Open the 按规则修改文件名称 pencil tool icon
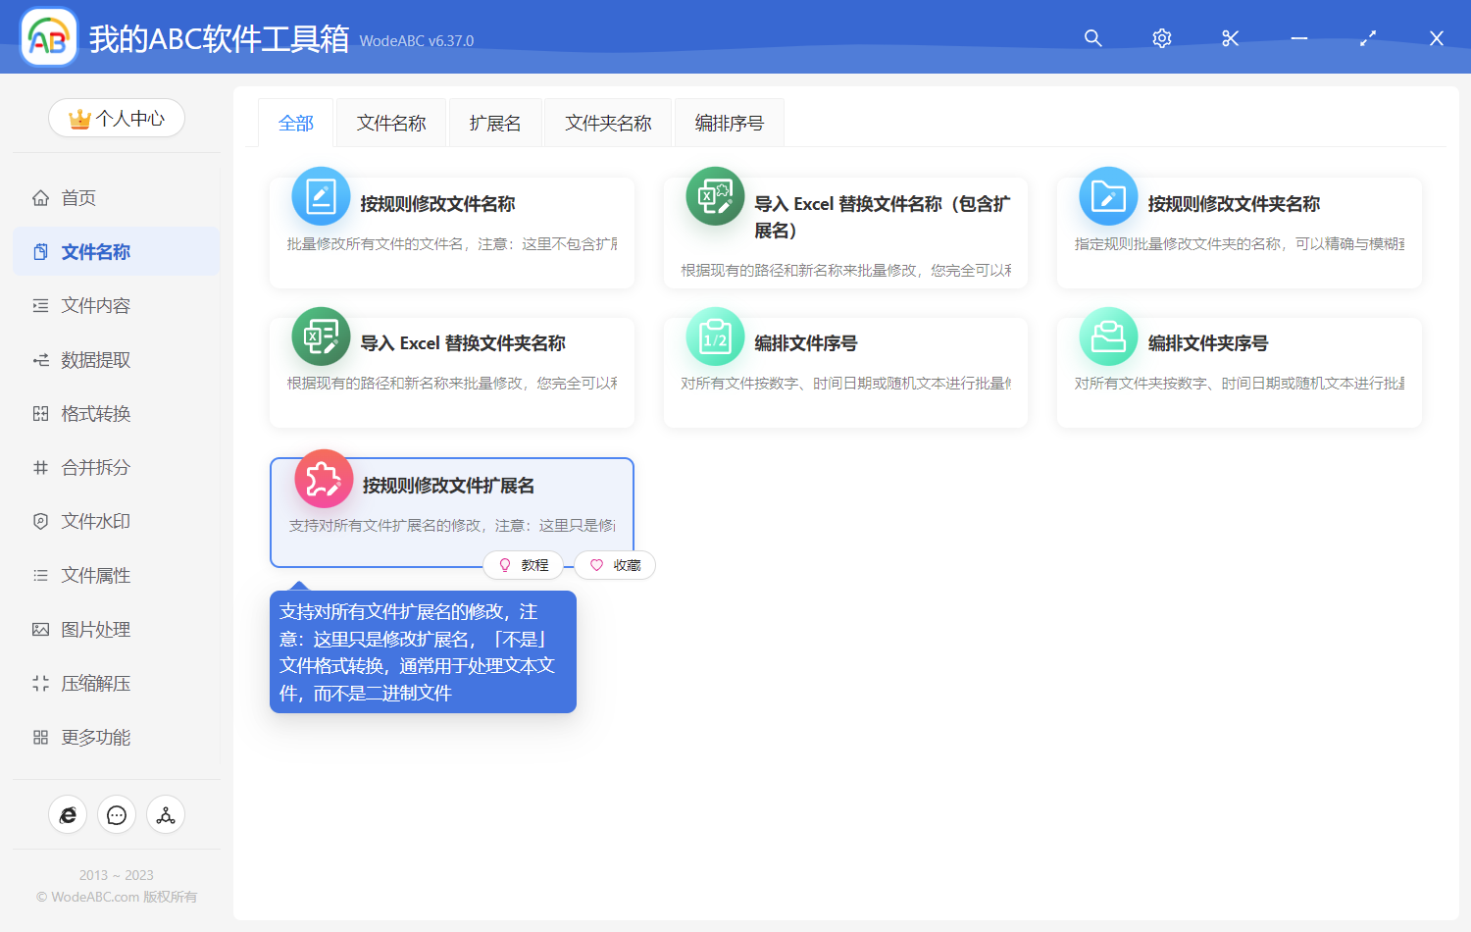 click(321, 196)
